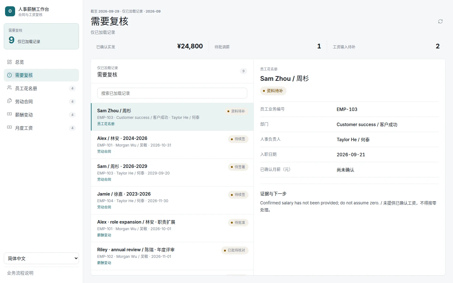Click the 待签署 status badge
This screenshot has height=283, width=453.
pos(238,167)
